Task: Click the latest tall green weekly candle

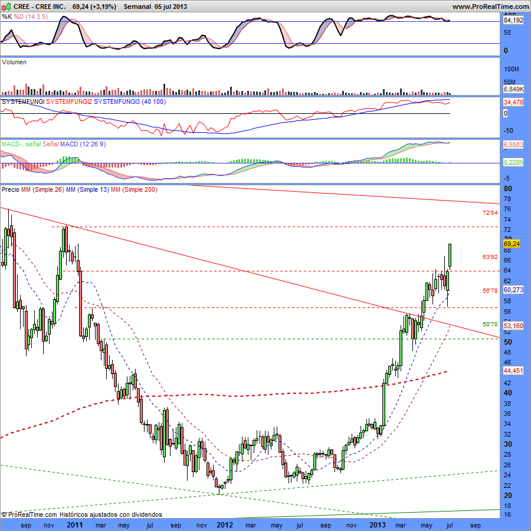Action: (x=450, y=255)
